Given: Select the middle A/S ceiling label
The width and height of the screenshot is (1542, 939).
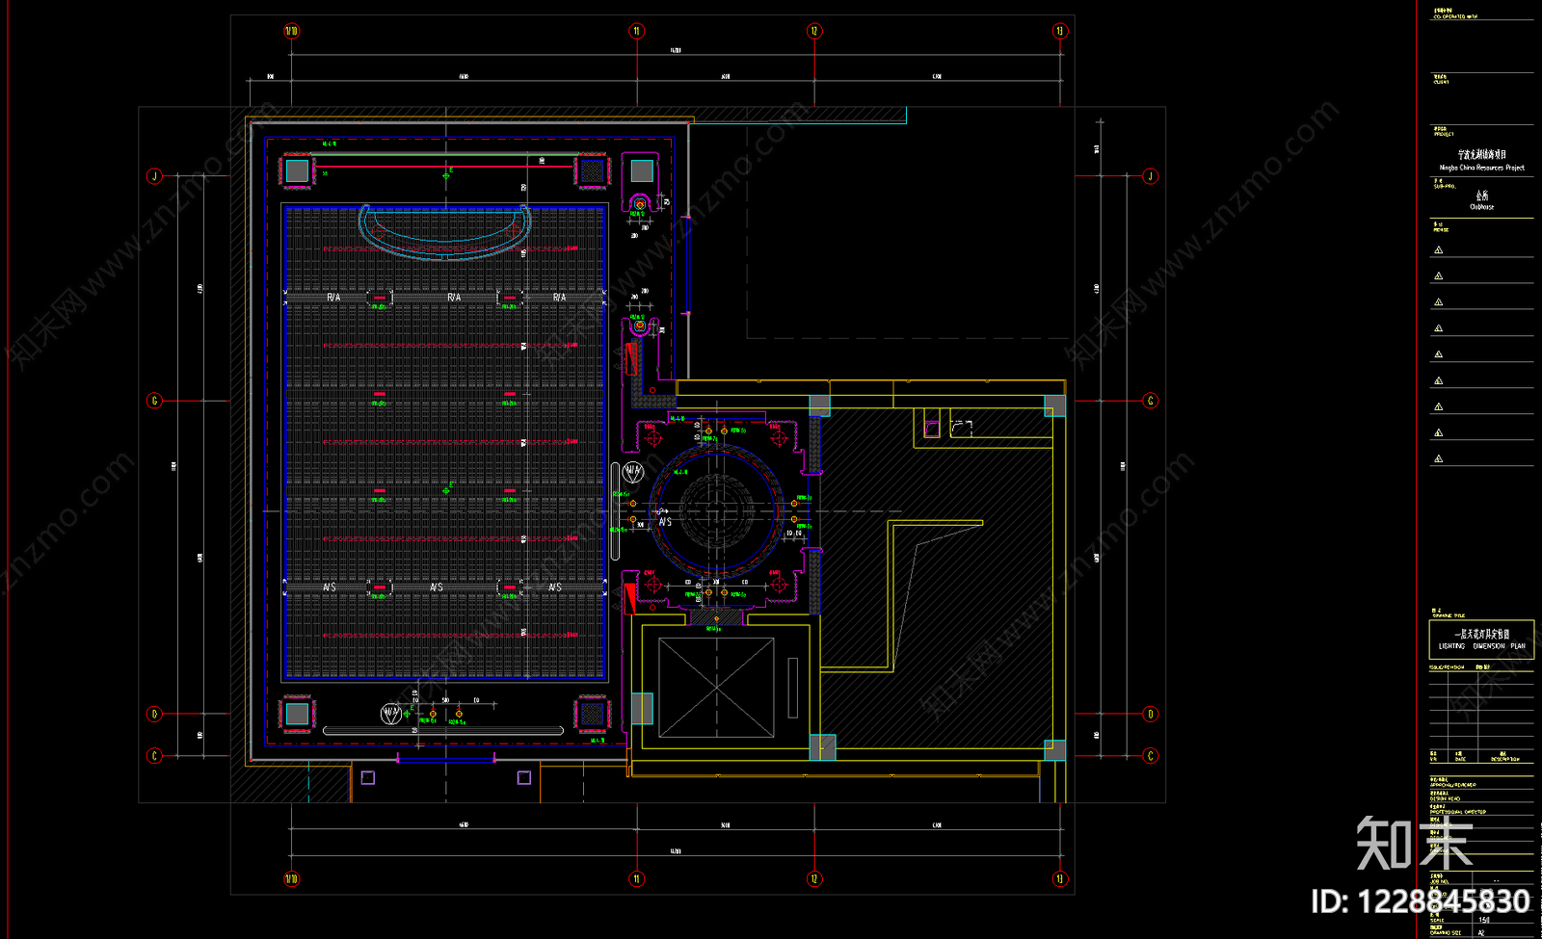Looking at the screenshot, I should pyautogui.click(x=437, y=587).
